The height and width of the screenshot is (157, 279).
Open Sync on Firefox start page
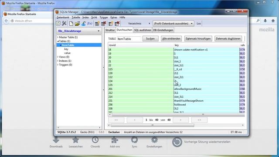point(135,142)
